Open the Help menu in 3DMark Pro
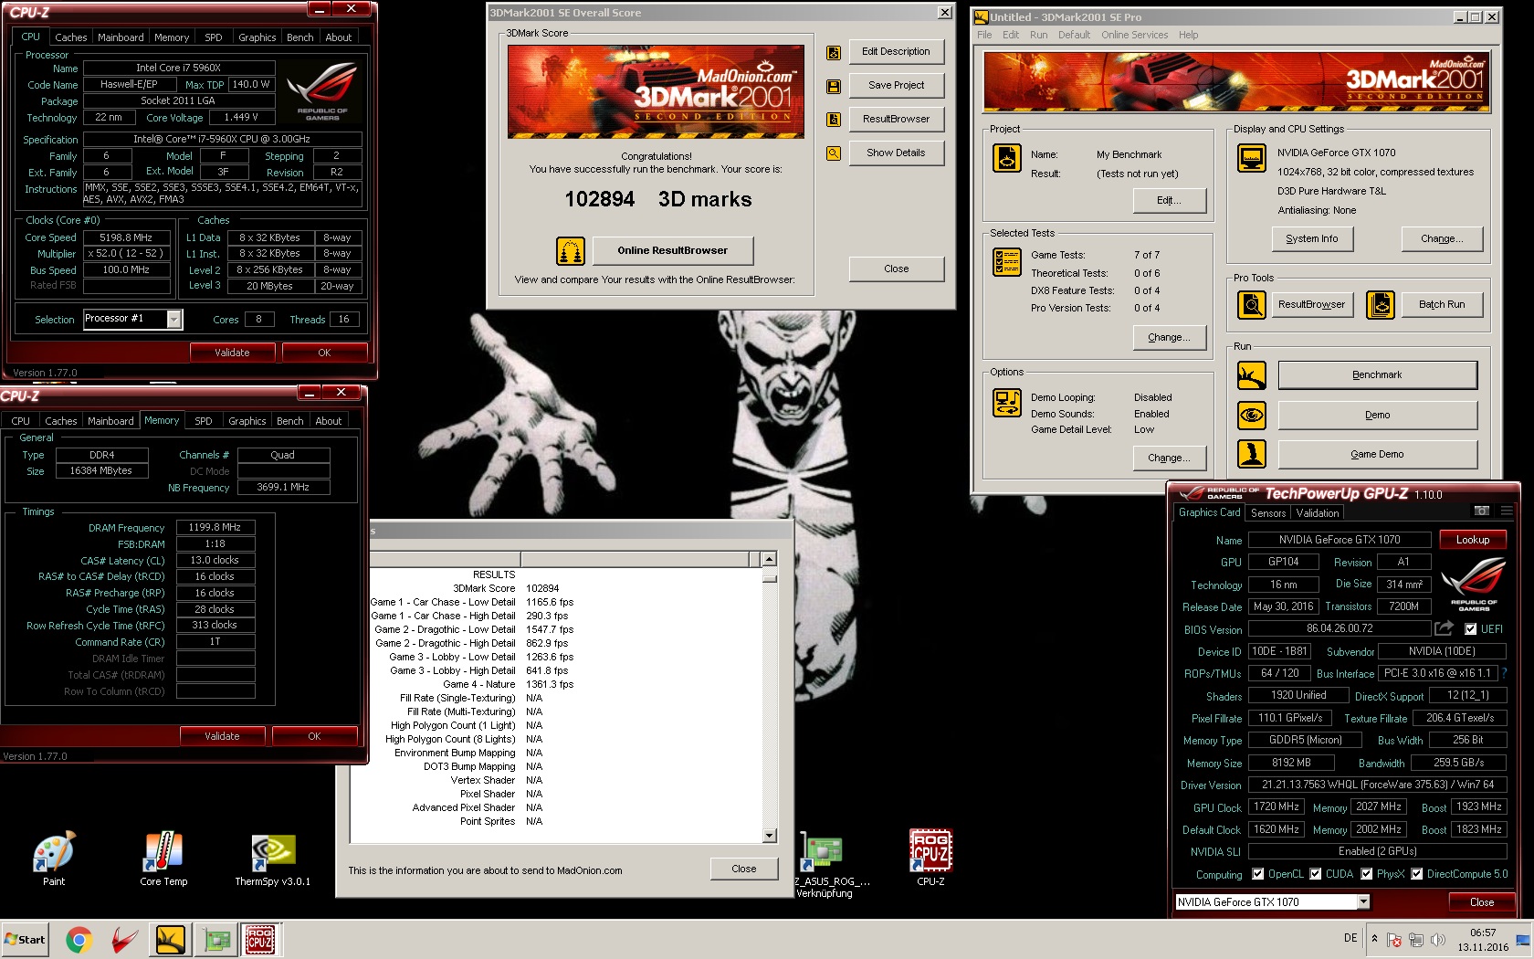The image size is (1534, 959). coord(1188,35)
